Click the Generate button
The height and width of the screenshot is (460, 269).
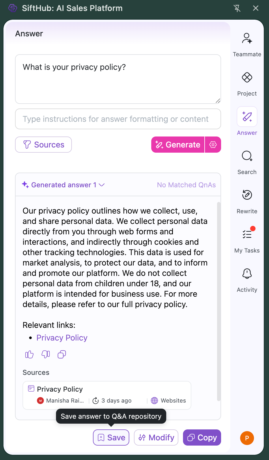click(178, 145)
